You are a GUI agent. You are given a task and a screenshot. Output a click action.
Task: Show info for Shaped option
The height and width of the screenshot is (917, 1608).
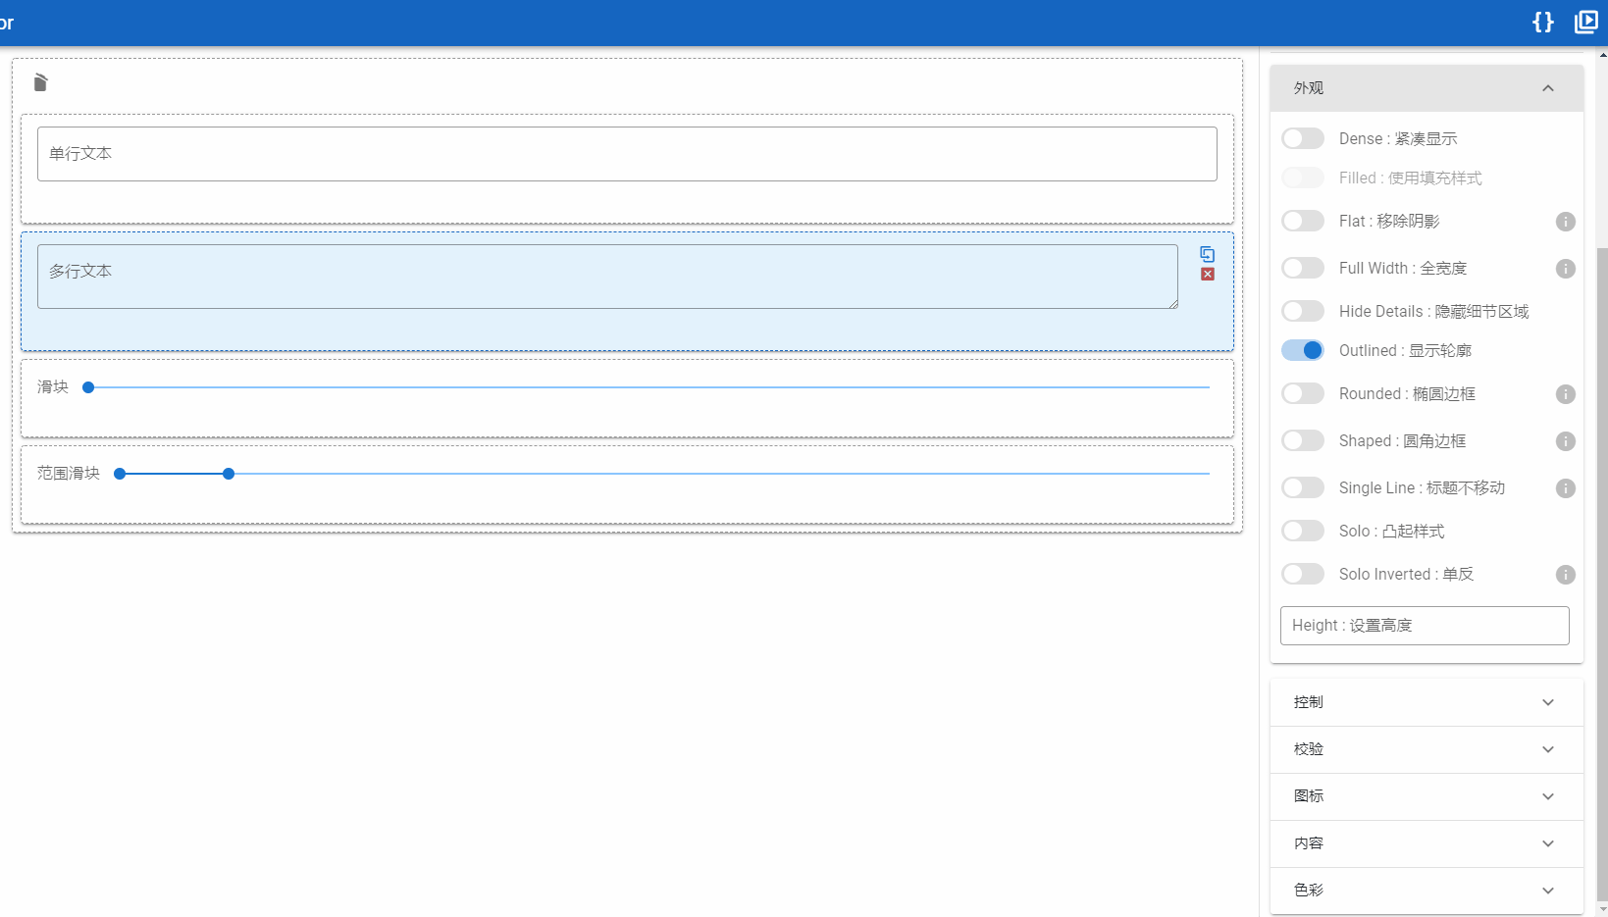[x=1566, y=441]
